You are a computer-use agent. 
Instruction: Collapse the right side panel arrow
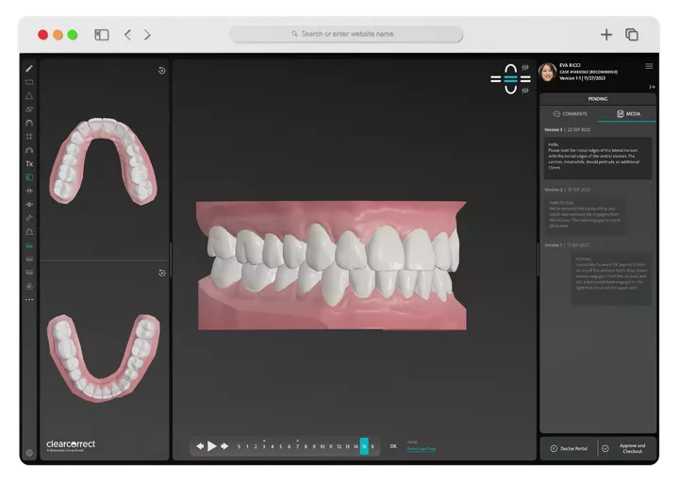652,86
